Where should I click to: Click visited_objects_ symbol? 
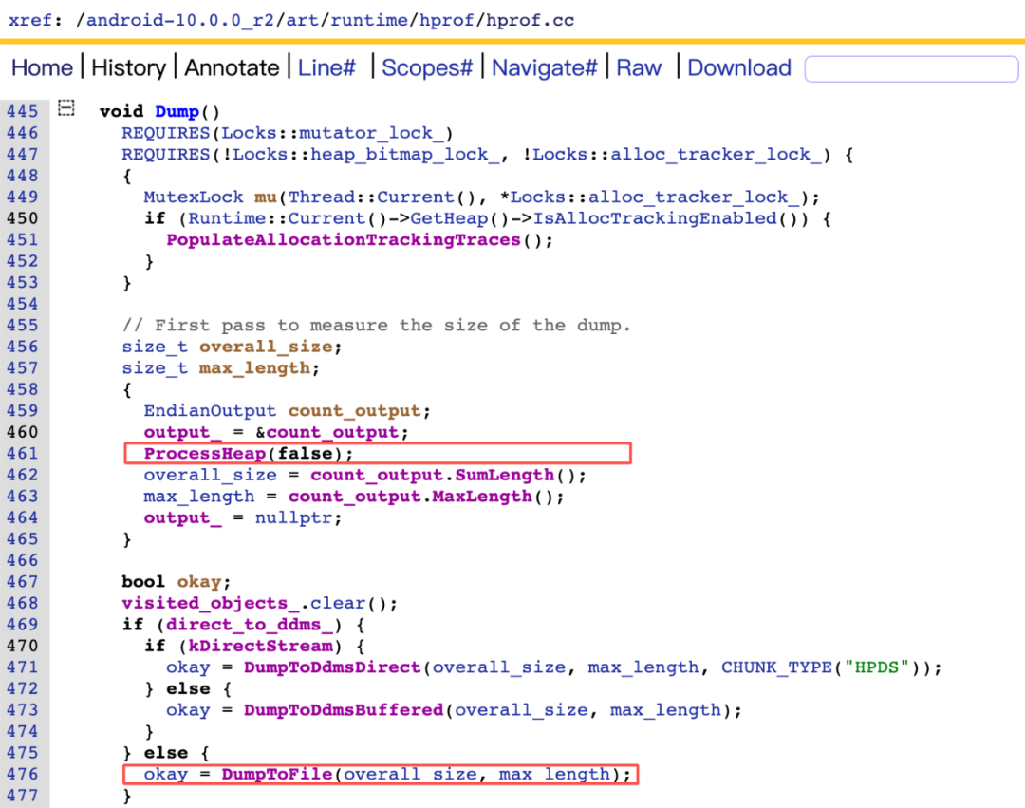pyautogui.click(x=210, y=603)
